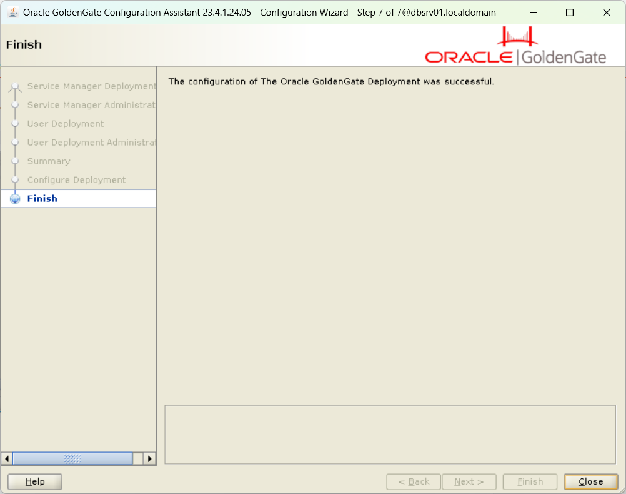Viewport: 626px width, 494px height.
Task: Click the greyed-out Finish button at bottom
Action: pos(530,481)
